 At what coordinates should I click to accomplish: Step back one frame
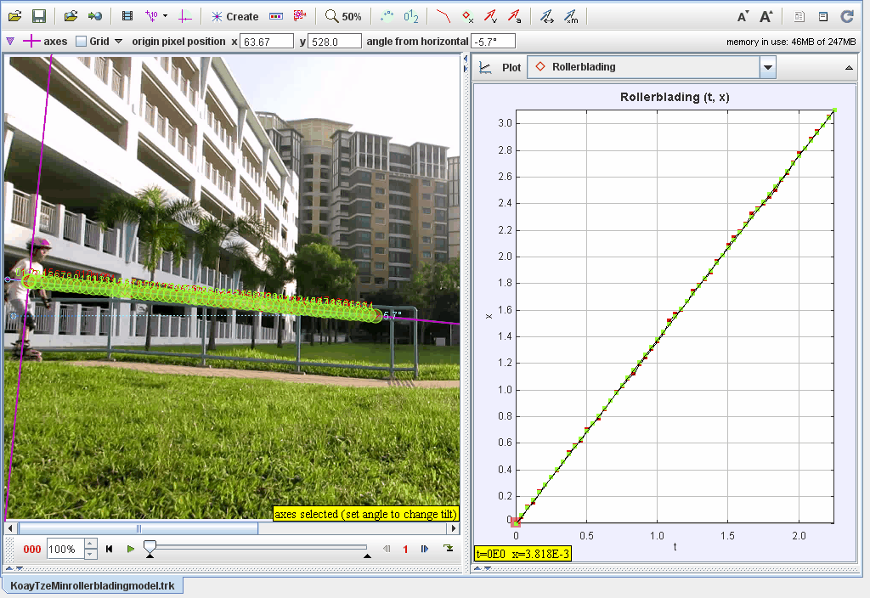[387, 550]
